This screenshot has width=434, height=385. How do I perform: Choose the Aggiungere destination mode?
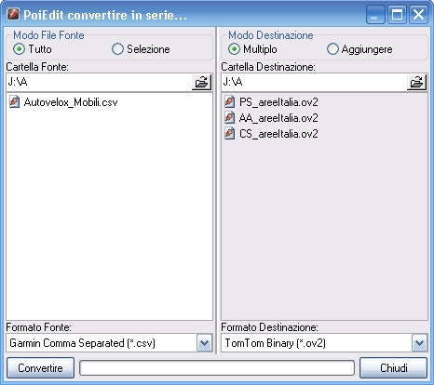tap(332, 49)
